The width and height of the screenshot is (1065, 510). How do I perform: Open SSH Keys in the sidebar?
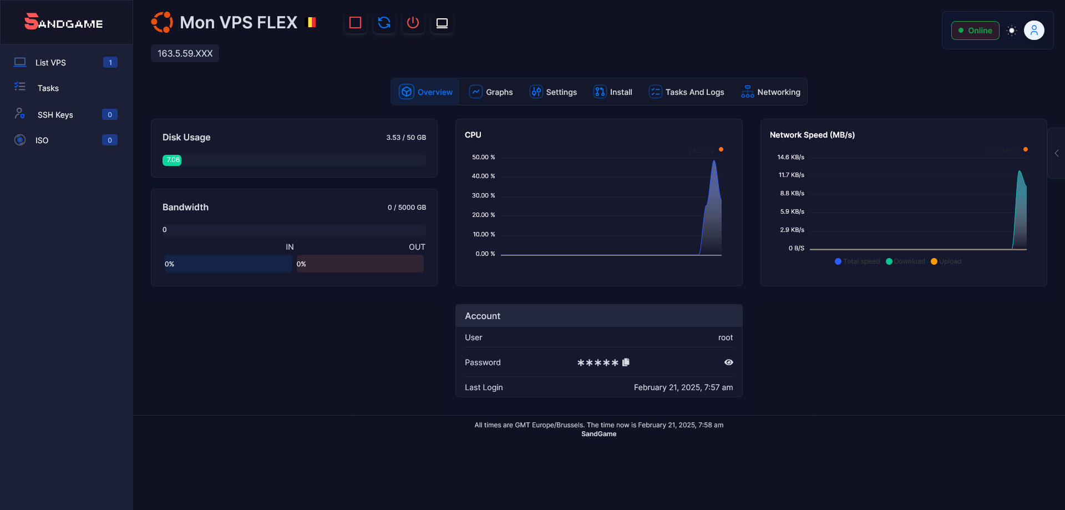click(55, 114)
